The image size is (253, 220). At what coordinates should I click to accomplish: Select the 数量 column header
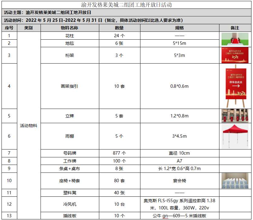[x=119, y=28]
